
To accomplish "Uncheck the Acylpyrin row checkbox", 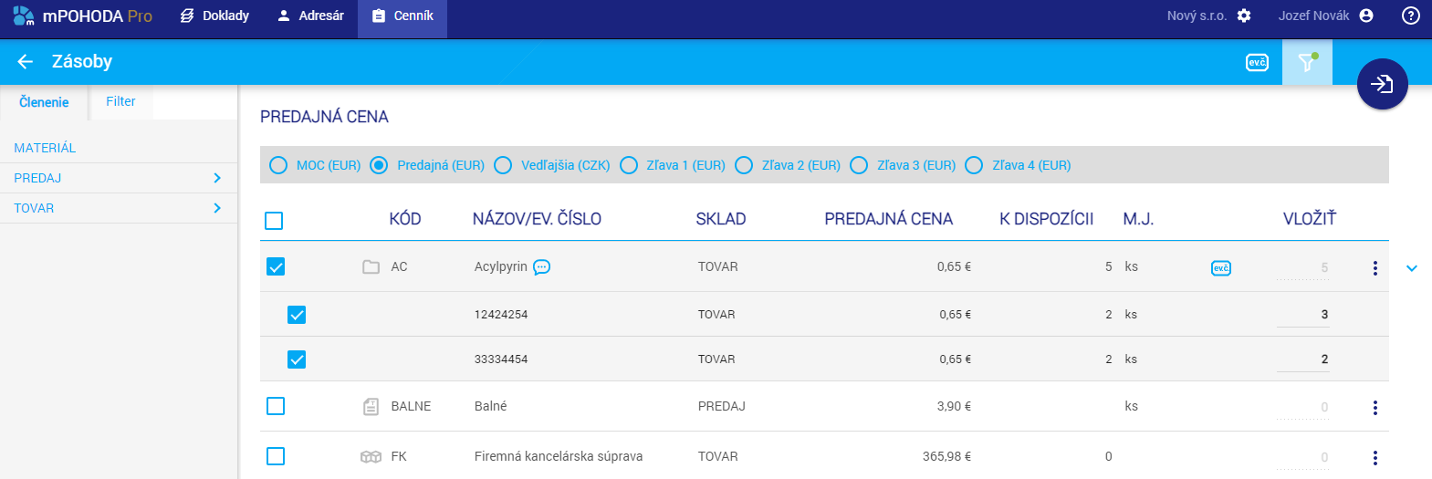I will click(x=276, y=266).
